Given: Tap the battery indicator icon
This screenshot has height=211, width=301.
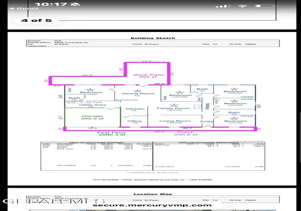Looking at the screenshot, I should (265, 6).
